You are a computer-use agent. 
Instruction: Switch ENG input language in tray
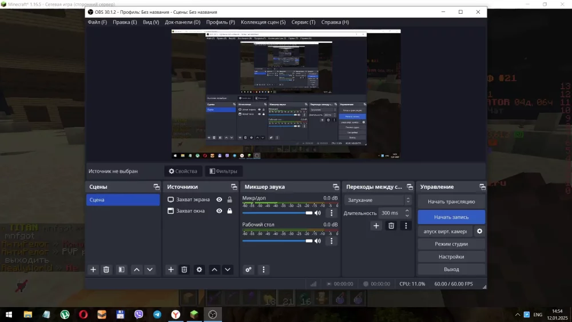[538, 315]
